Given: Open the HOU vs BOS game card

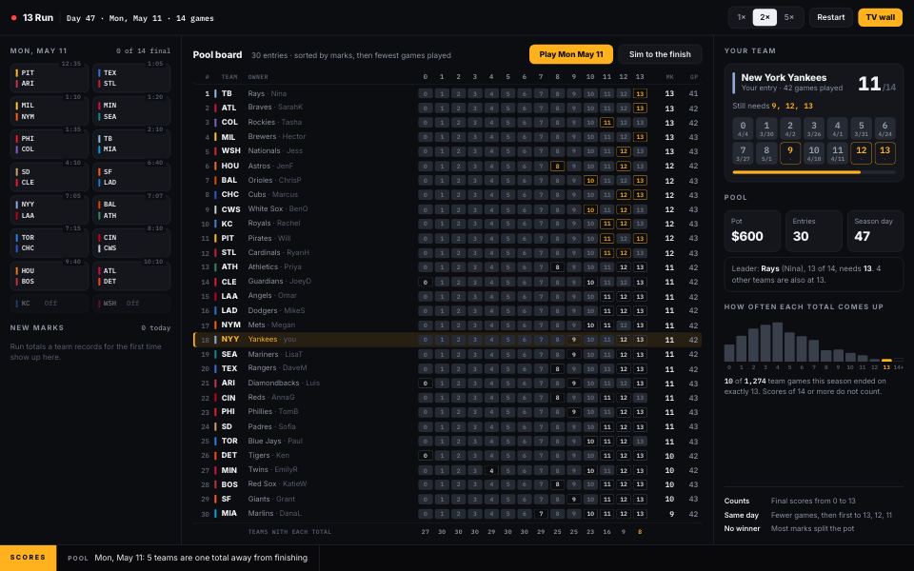Looking at the screenshot, I should 50,276.
